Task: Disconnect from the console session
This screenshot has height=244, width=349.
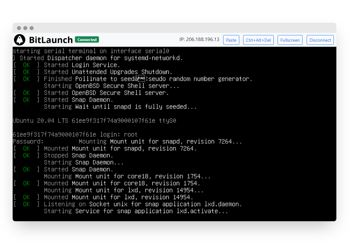Action: tap(320, 40)
